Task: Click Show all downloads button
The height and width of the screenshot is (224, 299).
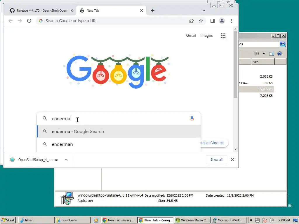Action: (216, 160)
